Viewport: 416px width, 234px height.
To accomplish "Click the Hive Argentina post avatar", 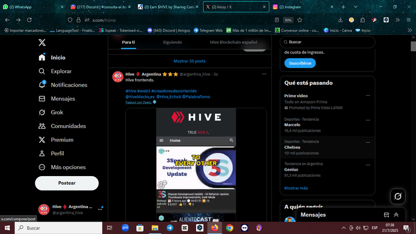I will tap(118, 77).
